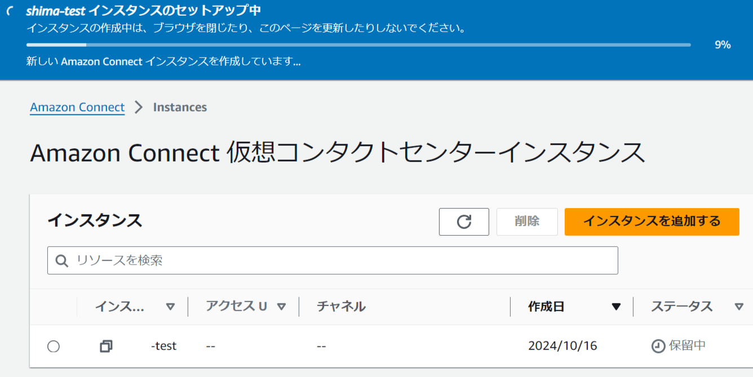Click the search magnifier icon
The height and width of the screenshot is (377, 753).
pyautogui.click(x=62, y=261)
